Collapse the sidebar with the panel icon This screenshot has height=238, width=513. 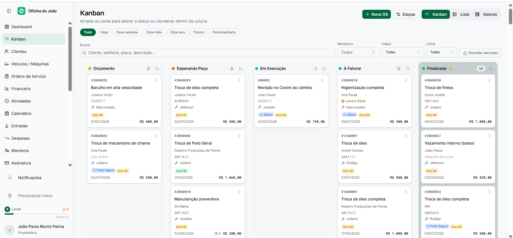tap(9, 11)
